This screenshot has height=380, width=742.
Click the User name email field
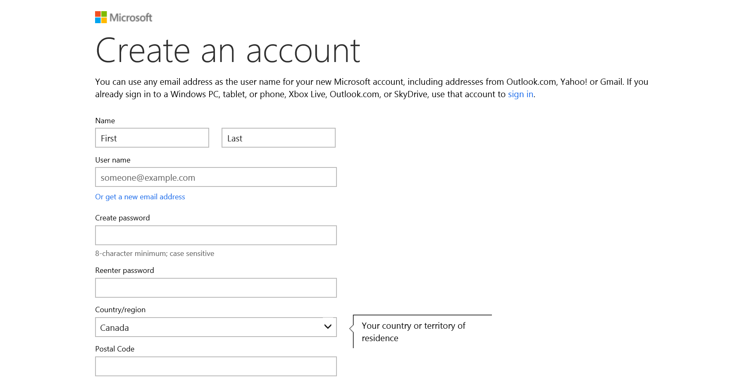[x=216, y=177]
